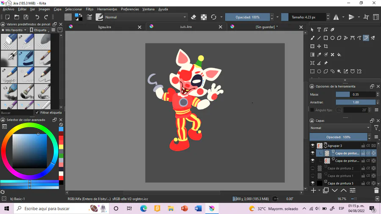Reload the original brush preset
This screenshot has height=214, width=381.
(x=214, y=17)
